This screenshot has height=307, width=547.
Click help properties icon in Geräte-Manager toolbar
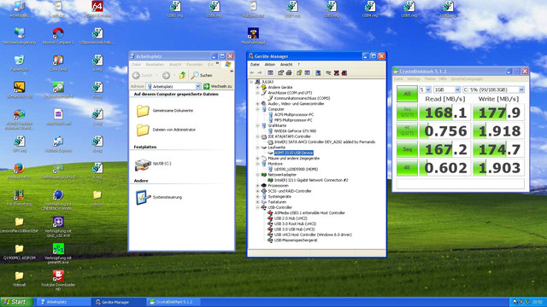click(299, 72)
